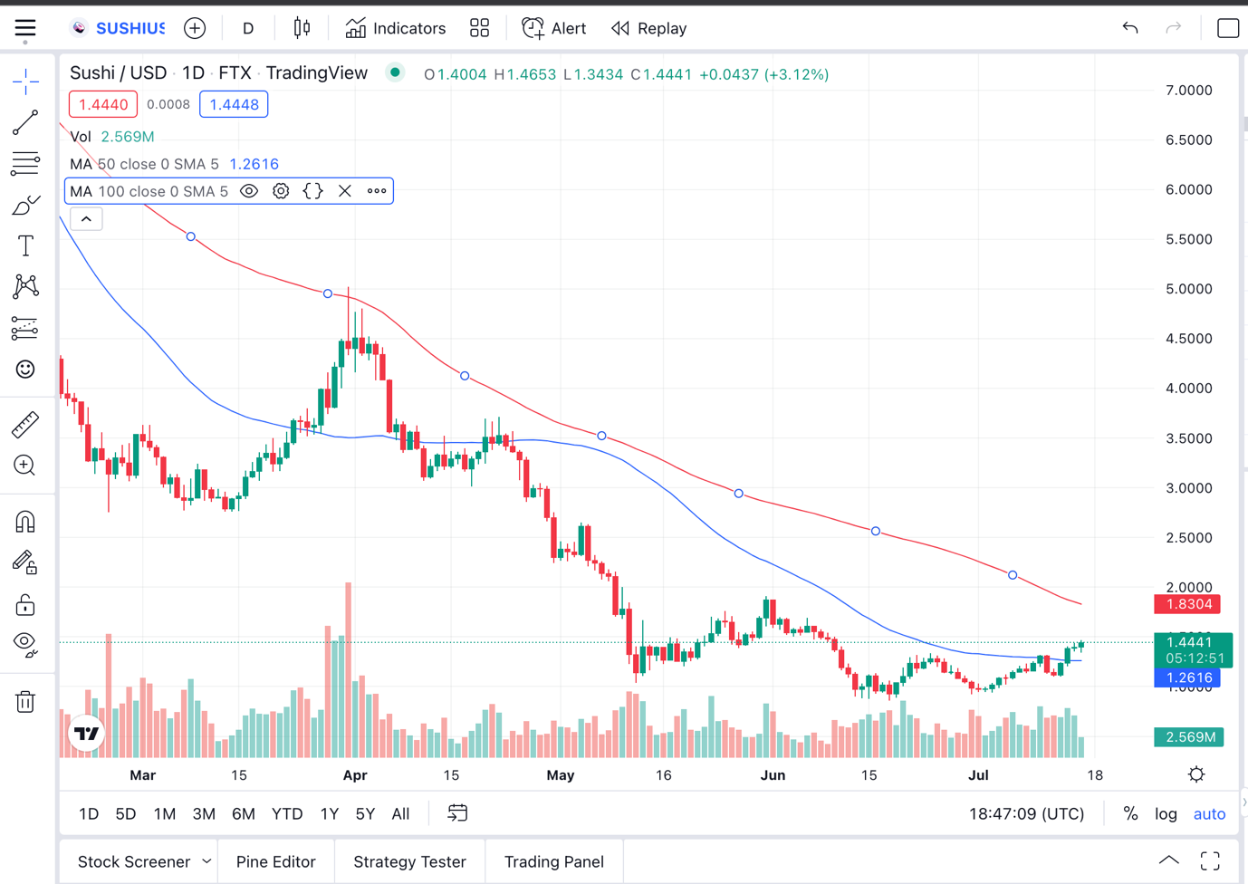The image size is (1248, 884).
Task: Open indicator templates grid icon
Action: 480,29
